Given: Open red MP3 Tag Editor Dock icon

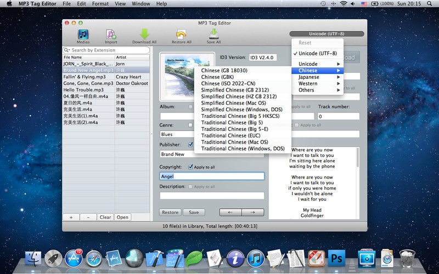Looking at the screenshot, I should (x=316, y=258).
